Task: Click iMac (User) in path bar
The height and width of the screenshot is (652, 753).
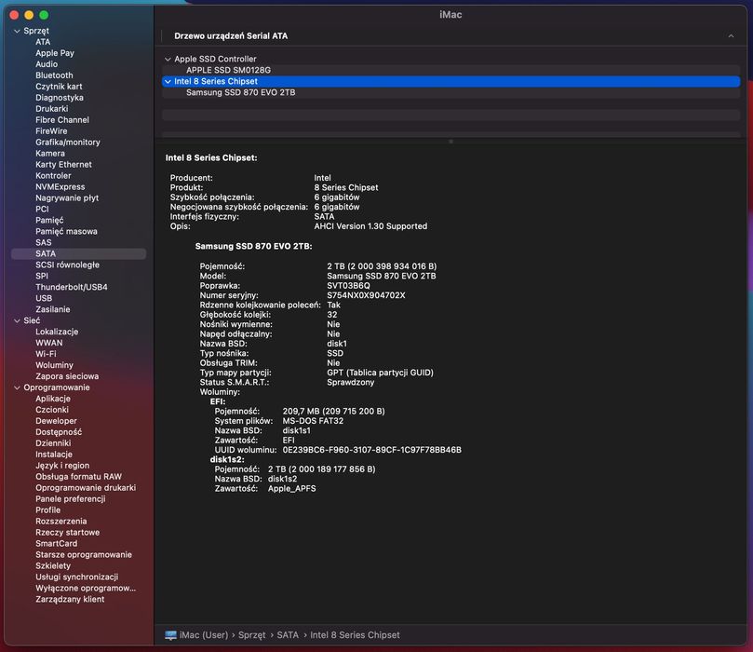Action: (x=204, y=635)
